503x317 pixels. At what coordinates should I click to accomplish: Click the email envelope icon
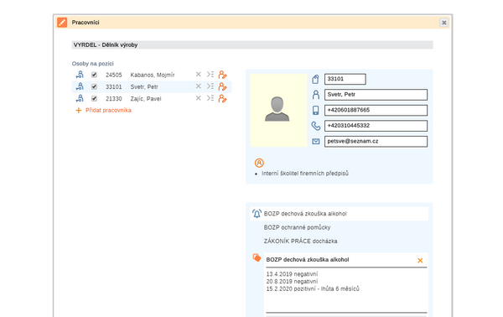[x=316, y=142]
